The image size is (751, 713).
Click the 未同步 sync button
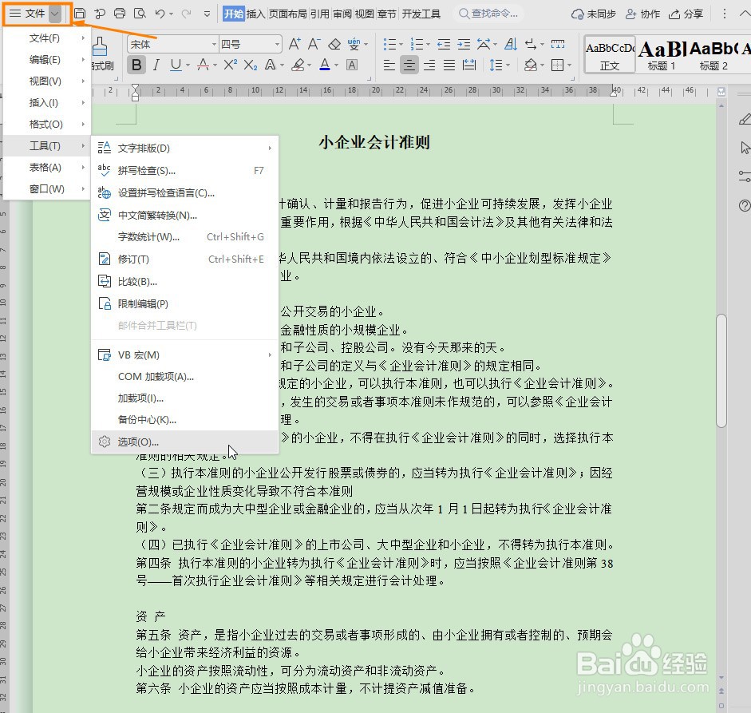[594, 14]
